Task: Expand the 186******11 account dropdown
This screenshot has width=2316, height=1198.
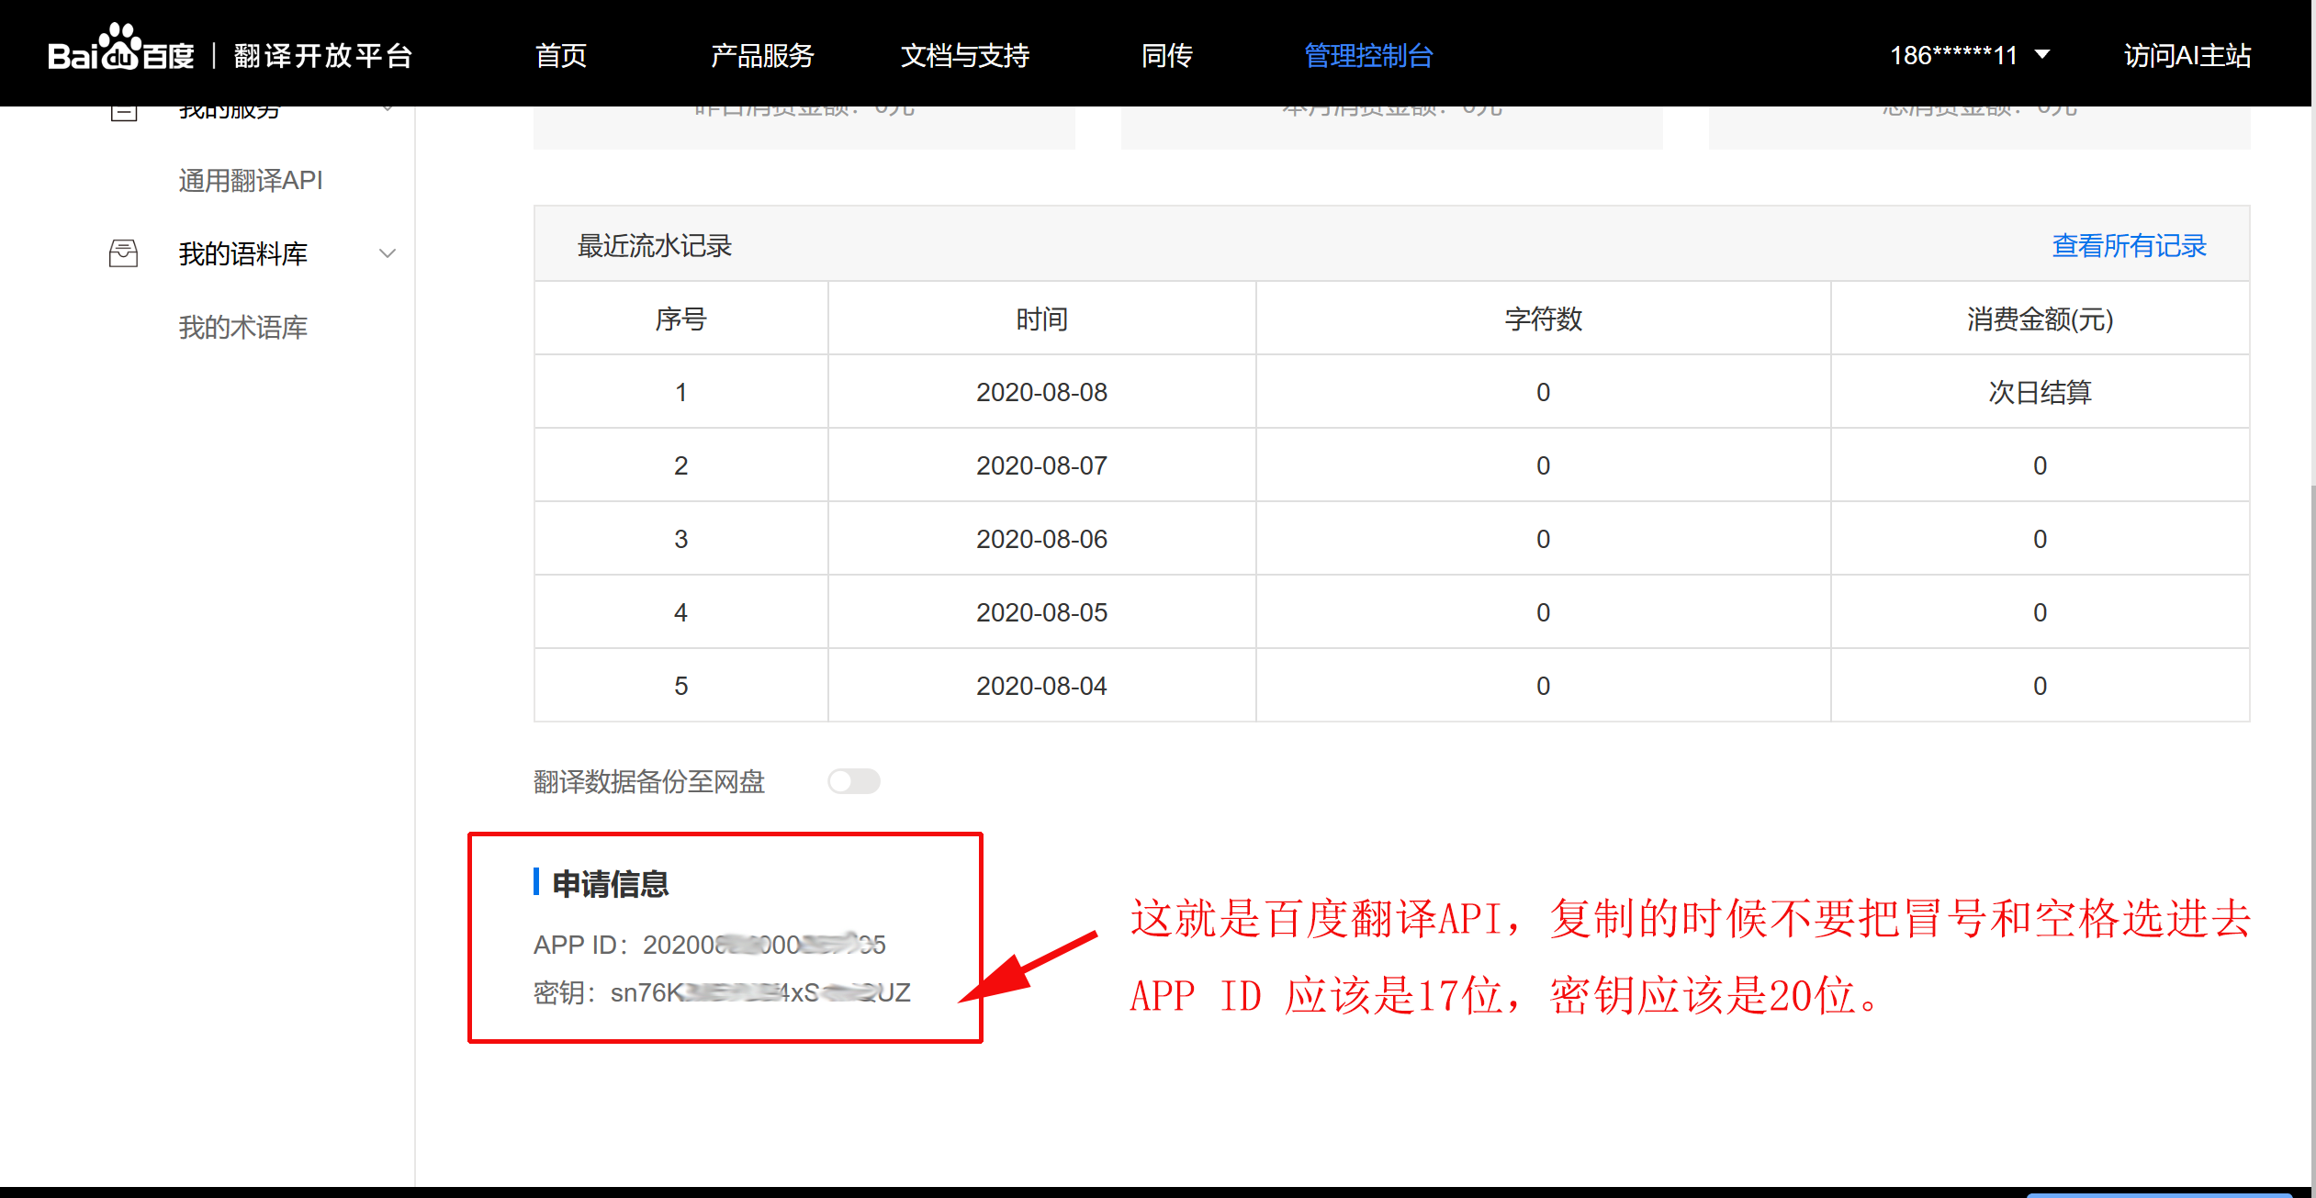Action: 1969,55
